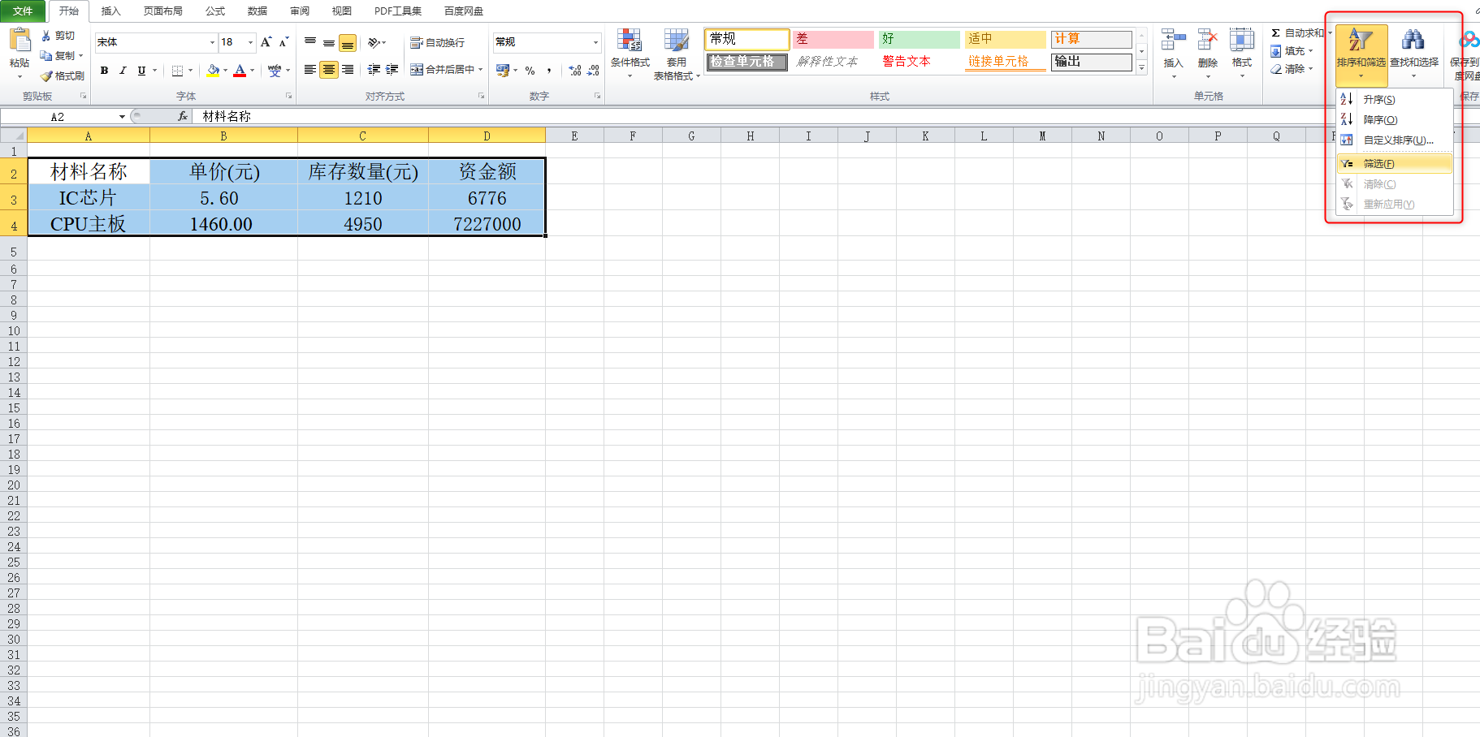Open Format as Table (套用表格格式)
Viewport: 1480px width, 737px height.
(x=677, y=54)
